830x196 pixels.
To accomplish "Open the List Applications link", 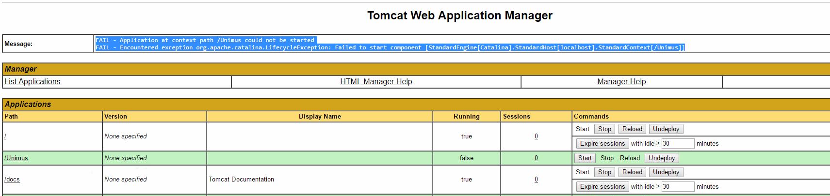I will 33,82.
